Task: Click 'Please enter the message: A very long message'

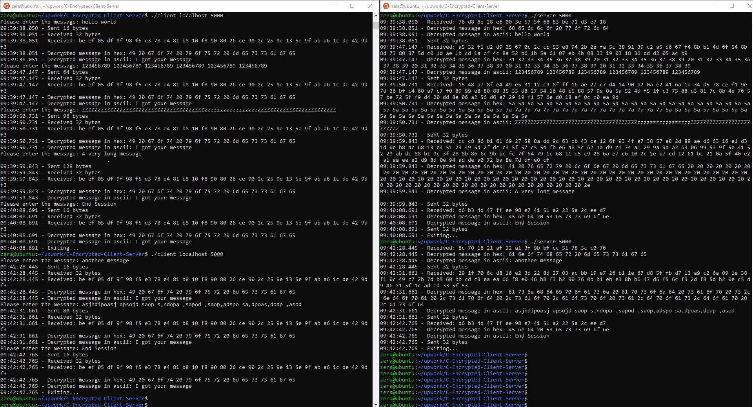Action: (x=71, y=154)
